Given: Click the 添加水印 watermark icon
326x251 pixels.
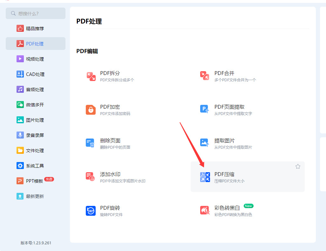Looking at the screenshot, I should pos(90,177).
